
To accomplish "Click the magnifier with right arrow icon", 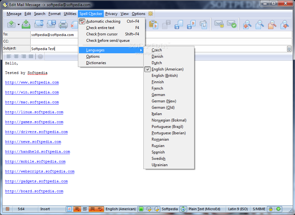I will pyautogui.click(x=284, y=25).
